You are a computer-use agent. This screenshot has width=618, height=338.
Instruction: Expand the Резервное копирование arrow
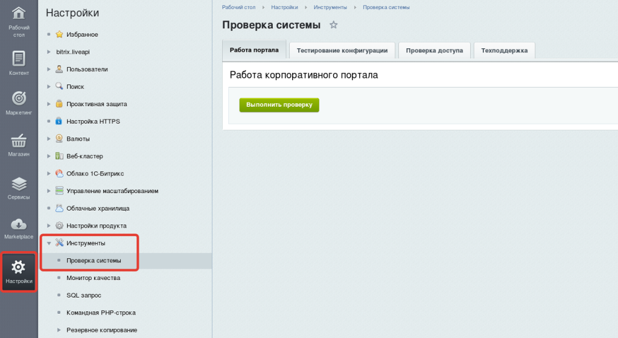point(59,330)
